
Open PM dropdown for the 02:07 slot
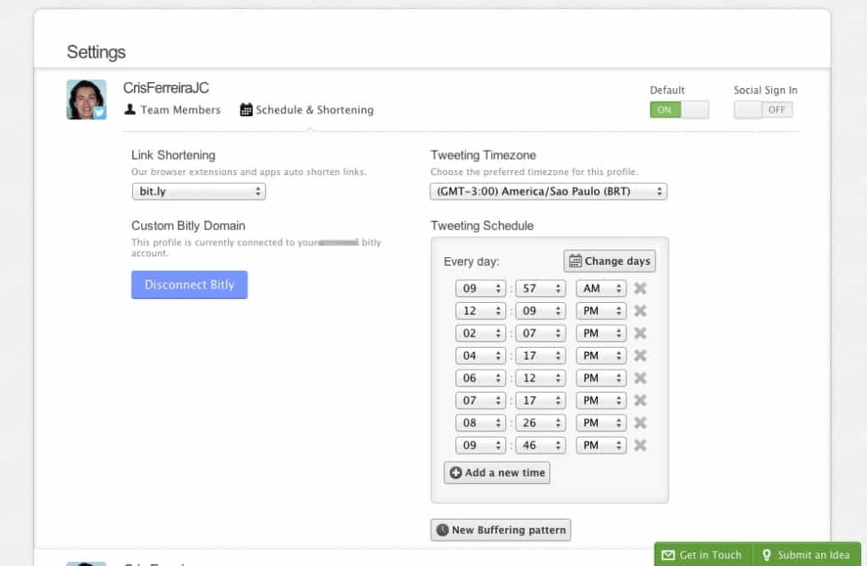point(601,333)
